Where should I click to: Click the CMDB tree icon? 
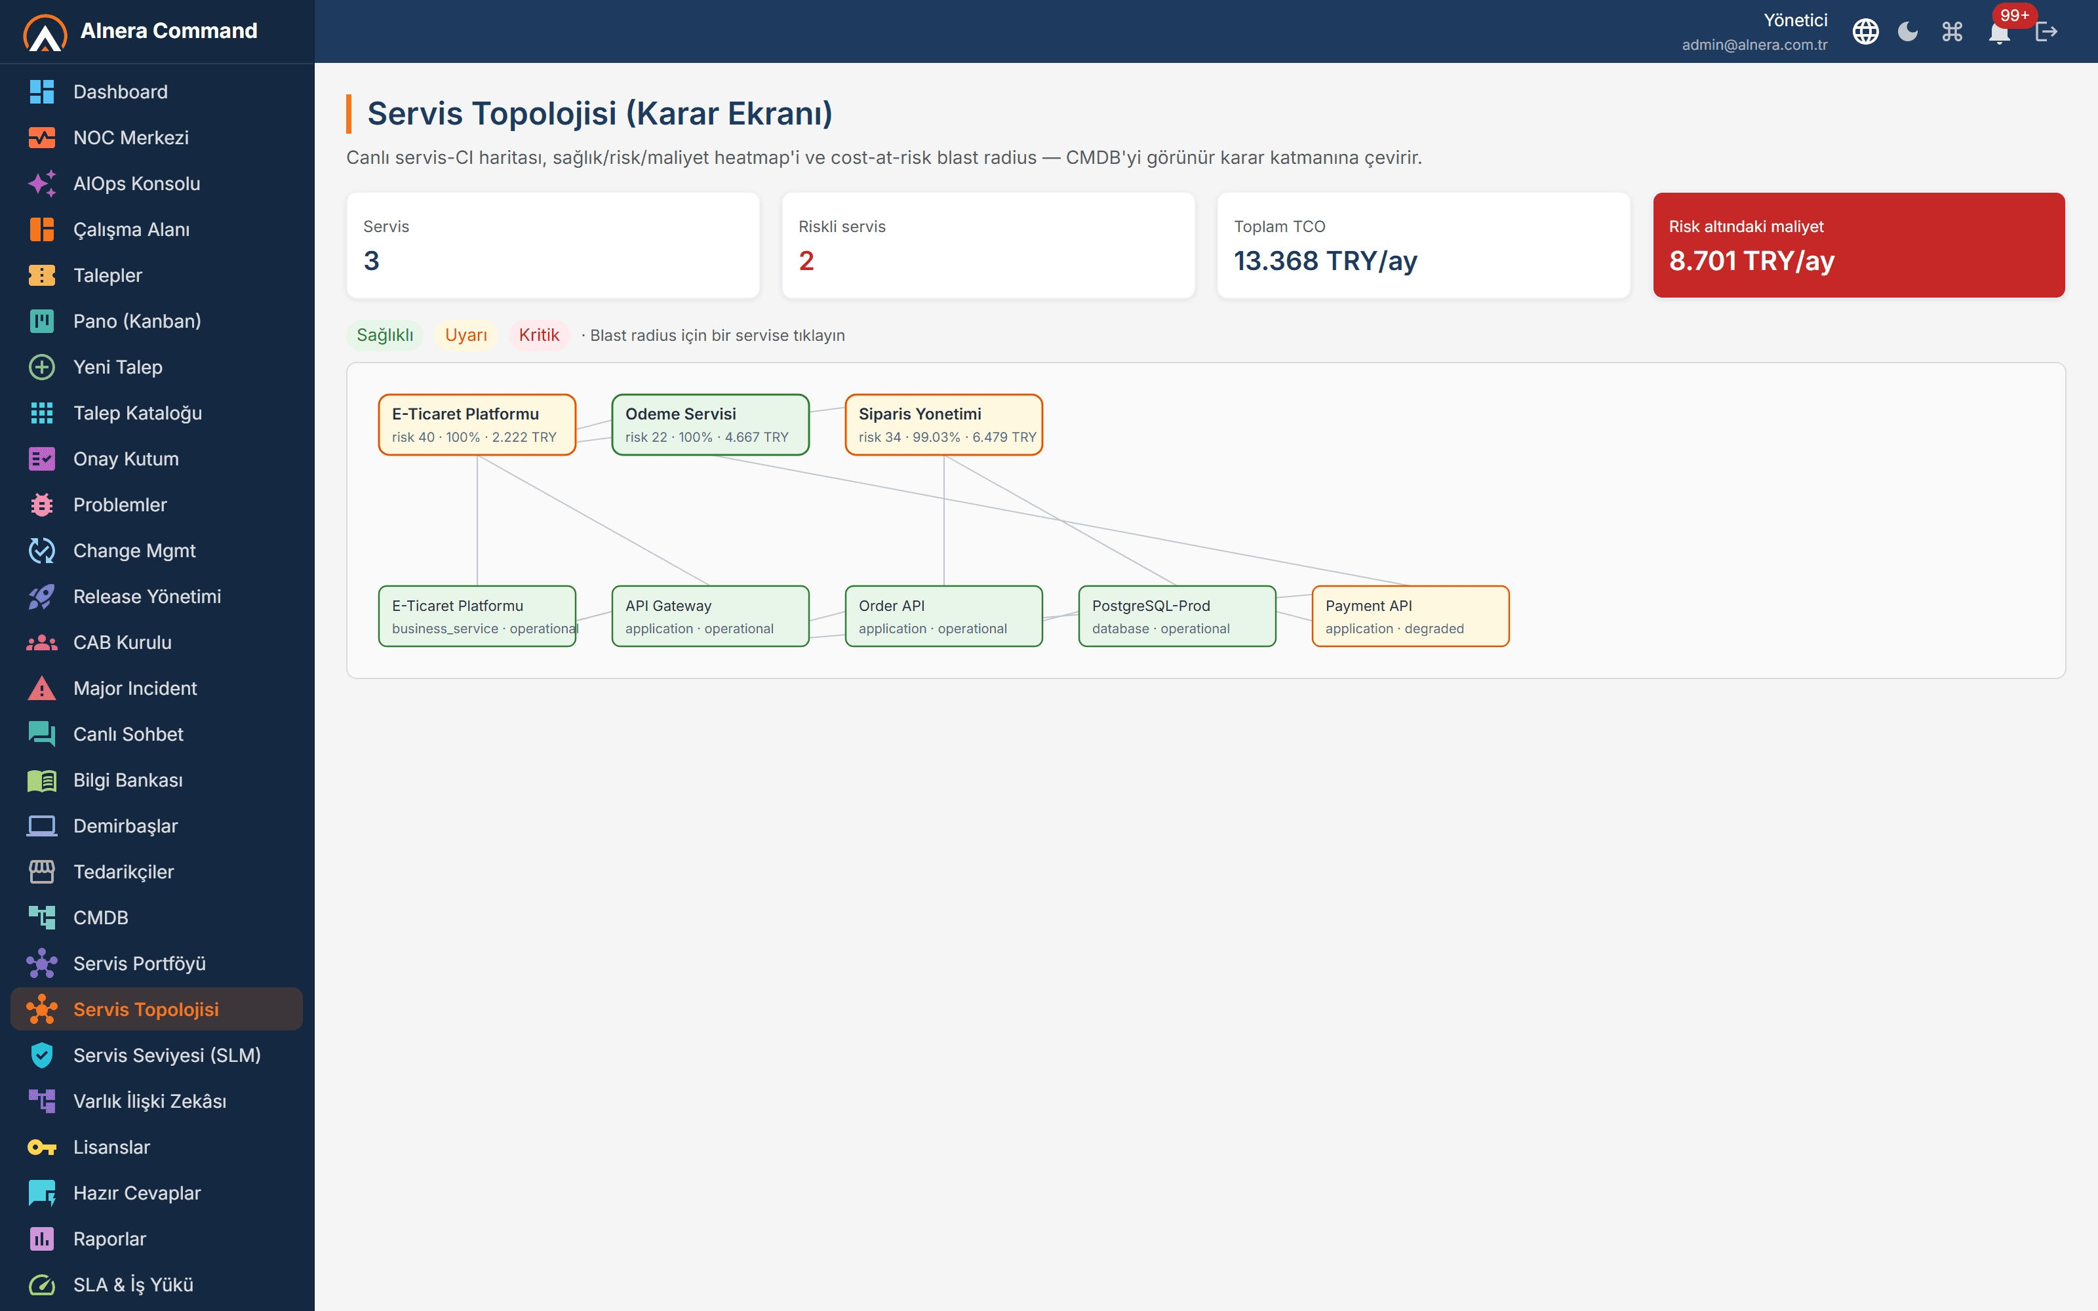click(41, 919)
